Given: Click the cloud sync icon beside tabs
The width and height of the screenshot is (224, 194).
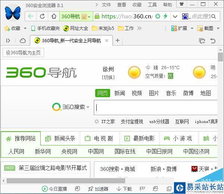Looking at the screenshot, I should (22, 41).
